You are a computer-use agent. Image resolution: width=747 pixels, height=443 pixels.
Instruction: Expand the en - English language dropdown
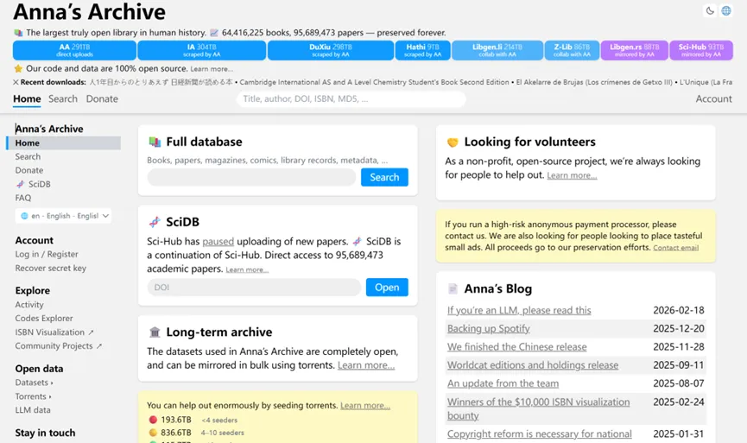pyautogui.click(x=63, y=216)
